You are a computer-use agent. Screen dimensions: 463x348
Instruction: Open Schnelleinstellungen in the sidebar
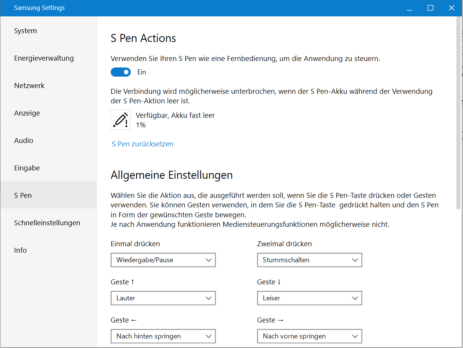point(47,223)
